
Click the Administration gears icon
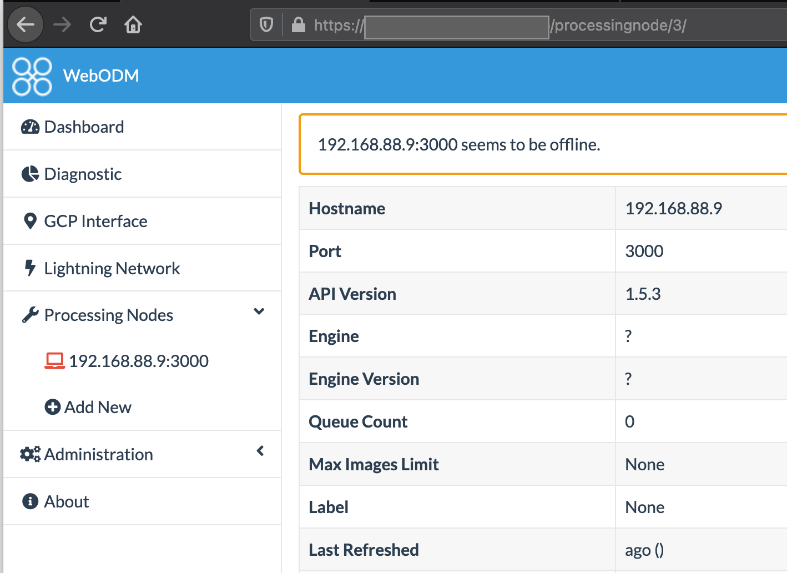pos(29,454)
